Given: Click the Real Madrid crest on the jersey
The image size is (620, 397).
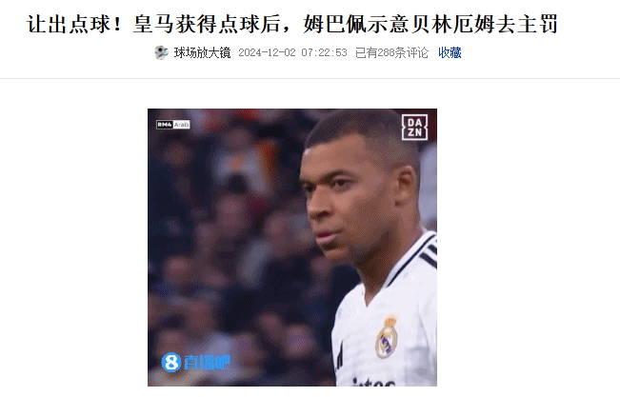Looking at the screenshot, I should [387, 337].
